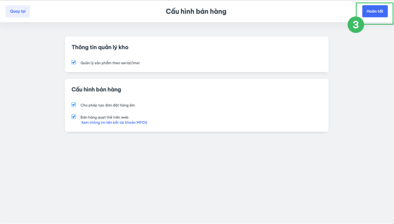This screenshot has height=224, width=394.
Task: Click the Cấu hình bán hàng card heading
Action: [96, 90]
